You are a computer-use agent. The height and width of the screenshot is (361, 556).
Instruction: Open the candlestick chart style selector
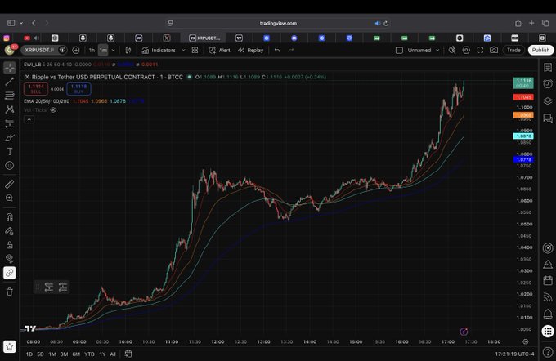click(128, 51)
